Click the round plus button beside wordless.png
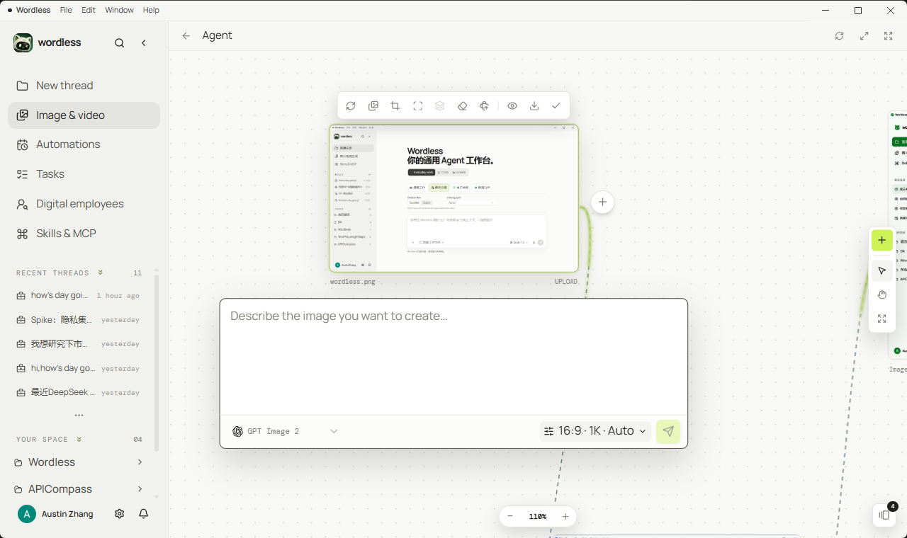The width and height of the screenshot is (907, 538). (602, 202)
